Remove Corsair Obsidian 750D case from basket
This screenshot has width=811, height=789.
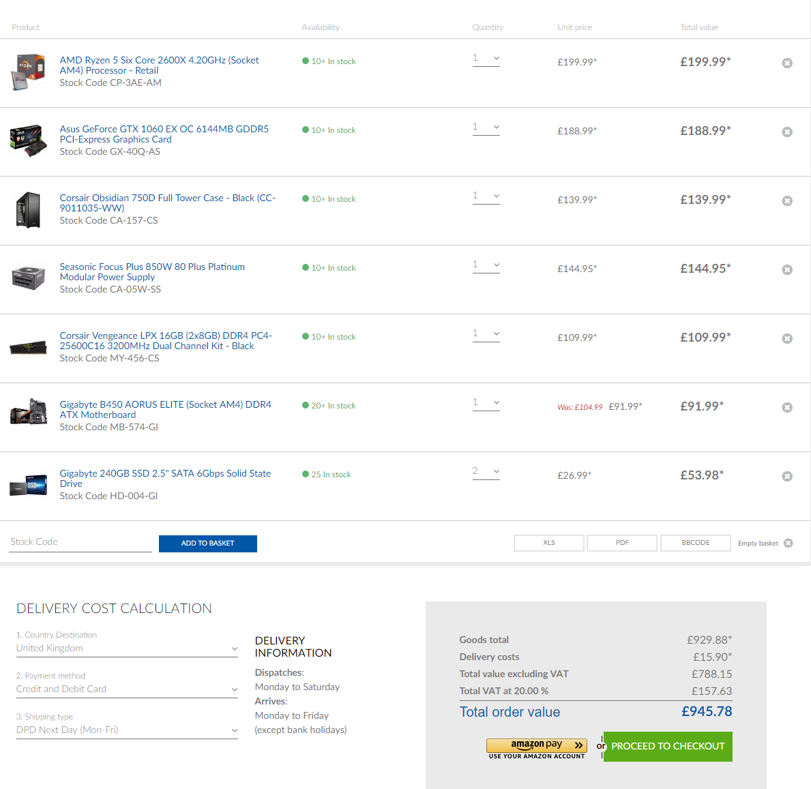click(x=787, y=200)
